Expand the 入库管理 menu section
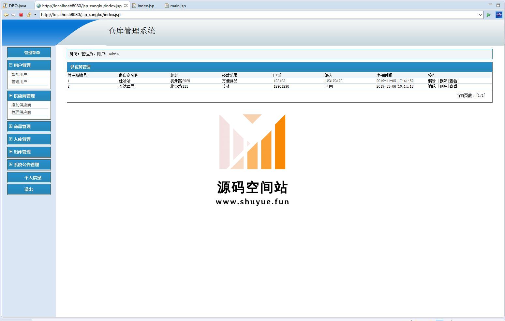 click(11, 139)
